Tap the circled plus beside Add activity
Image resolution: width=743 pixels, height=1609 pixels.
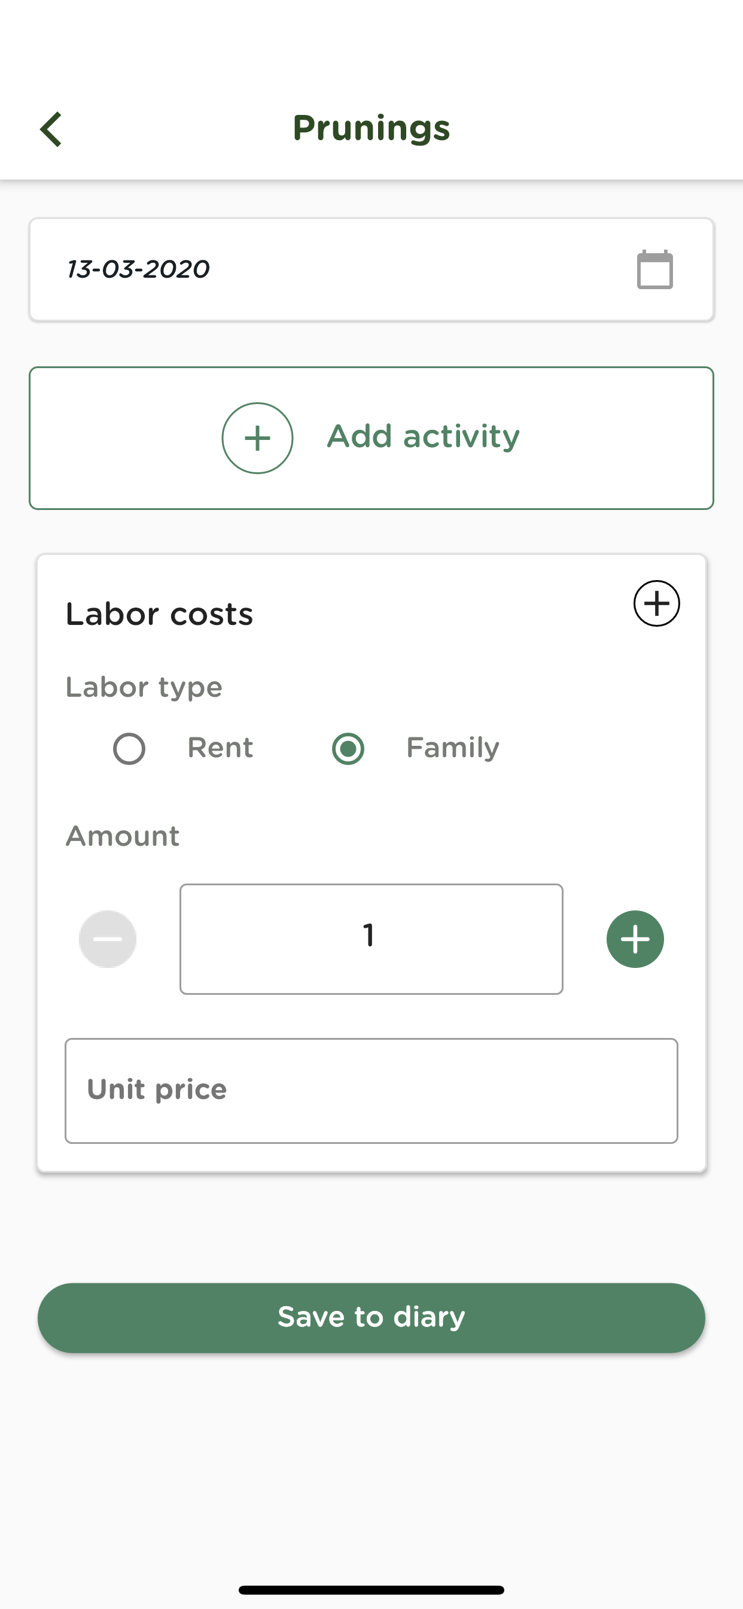tap(257, 438)
